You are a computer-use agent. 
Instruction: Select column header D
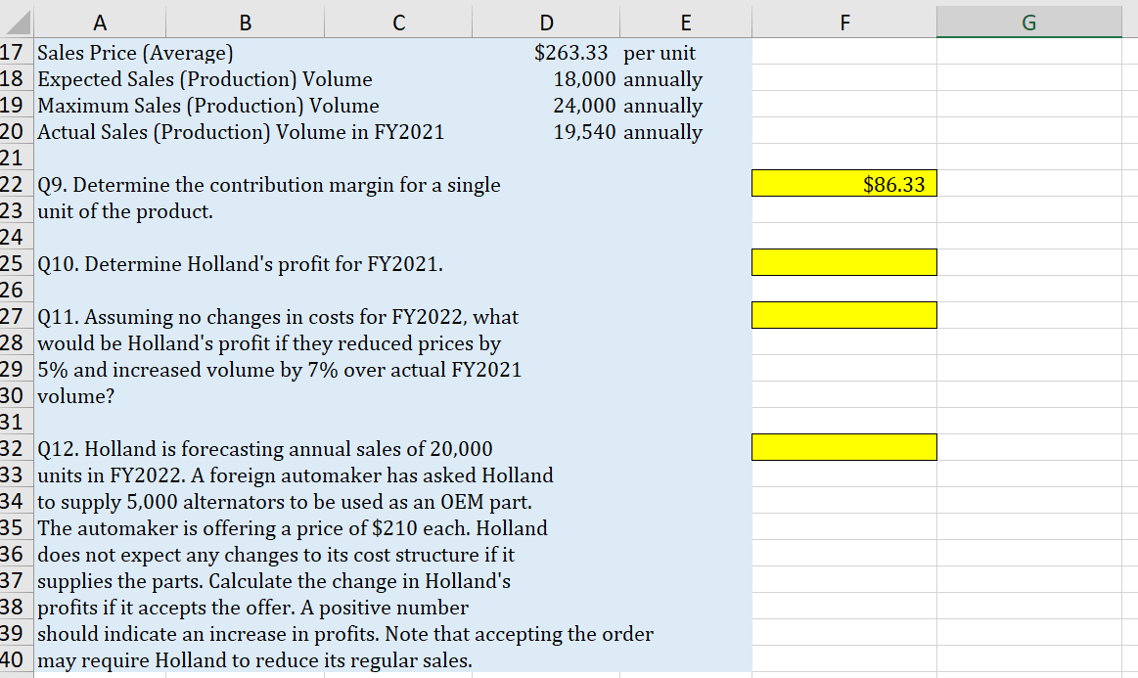point(546,22)
